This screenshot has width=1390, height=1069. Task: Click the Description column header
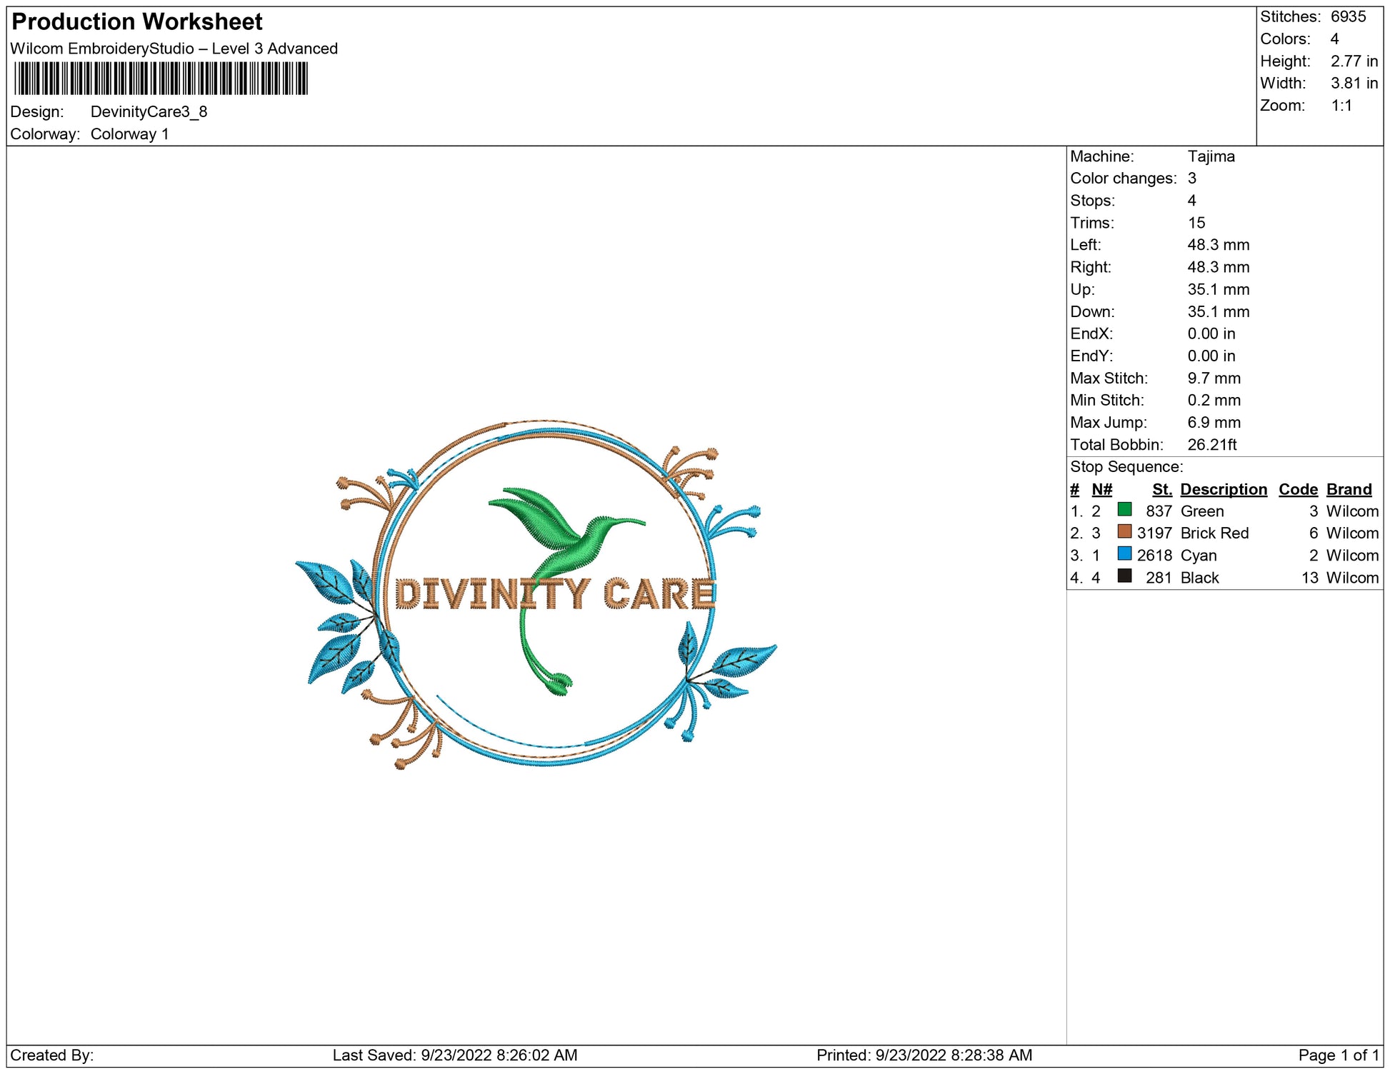click(x=1223, y=489)
